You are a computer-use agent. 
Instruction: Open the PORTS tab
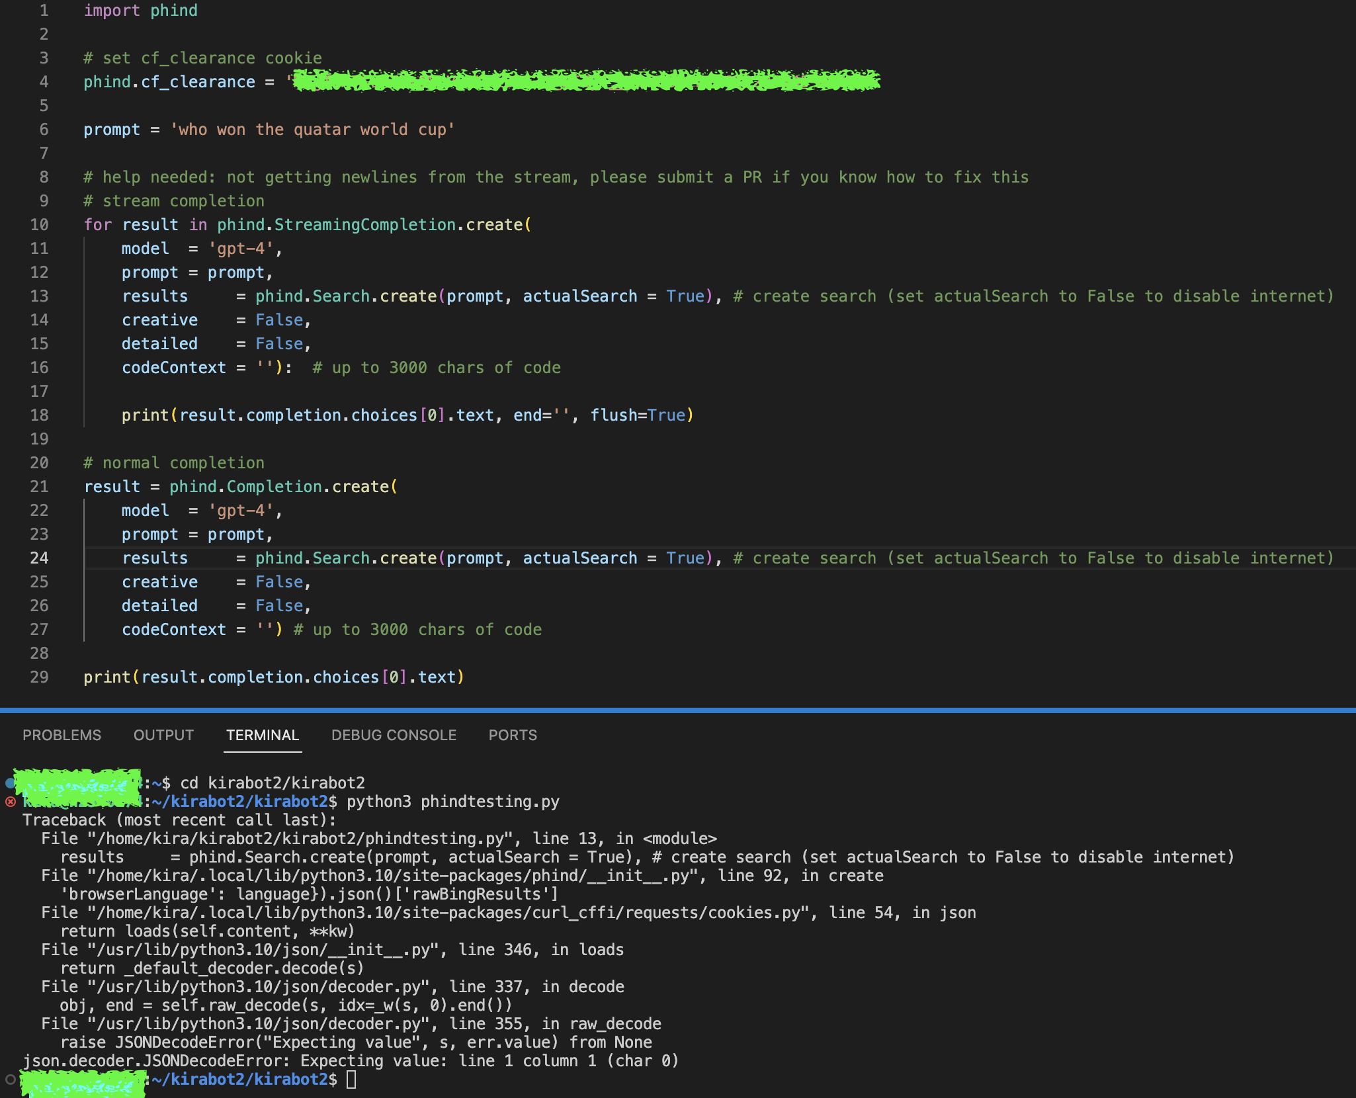tap(513, 735)
